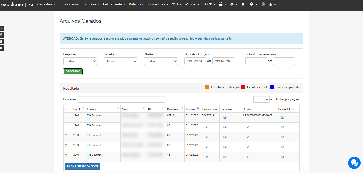Focus the Pesquisar search field

(121, 99)
